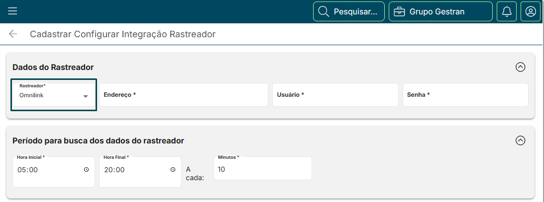Click the Minutos interval field
The width and height of the screenshot is (544, 202).
click(262, 170)
